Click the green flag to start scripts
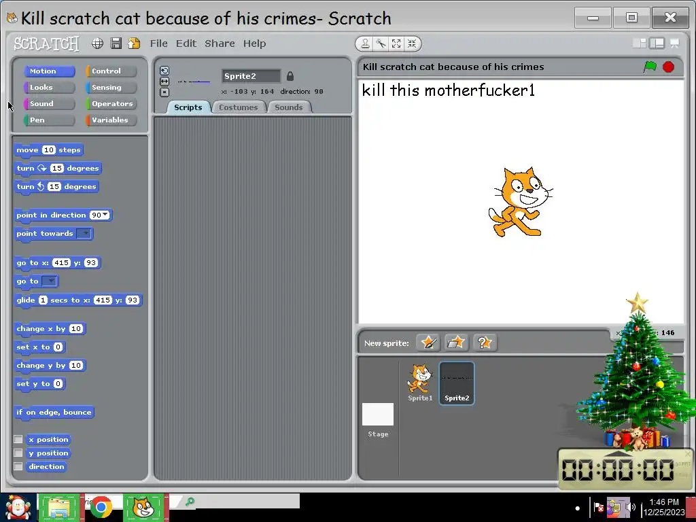 coord(650,67)
